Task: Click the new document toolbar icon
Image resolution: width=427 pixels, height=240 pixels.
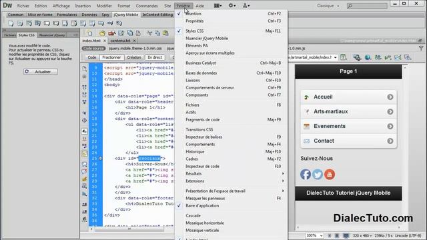Action: (89, 33)
